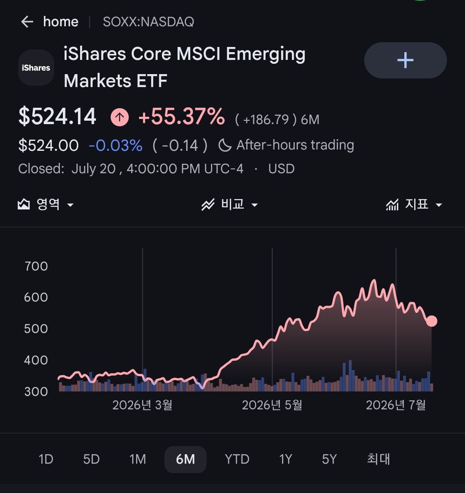Go to home link
The width and height of the screenshot is (465, 493).
click(61, 22)
